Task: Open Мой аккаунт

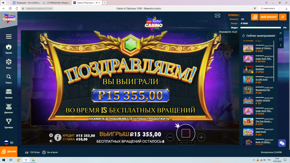Action: (269, 17)
